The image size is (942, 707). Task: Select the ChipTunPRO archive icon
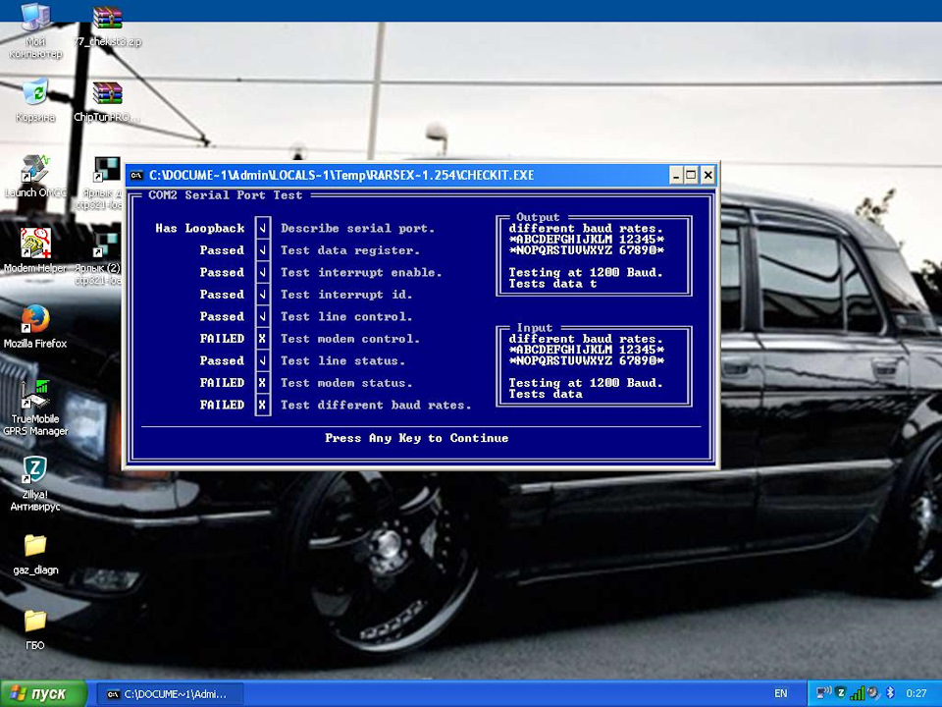tap(107, 95)
